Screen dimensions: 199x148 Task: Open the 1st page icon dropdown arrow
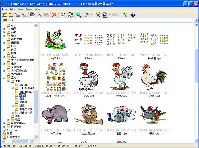[109, 15]
